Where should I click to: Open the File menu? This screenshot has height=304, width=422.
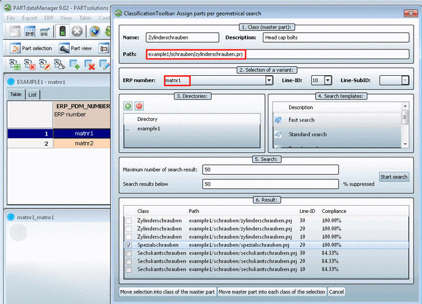point(11,18)
